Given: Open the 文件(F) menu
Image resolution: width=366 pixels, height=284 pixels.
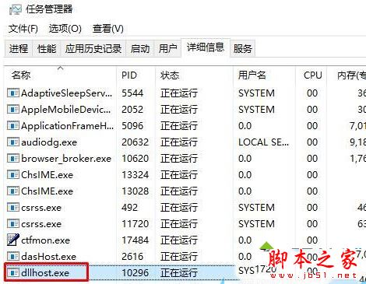Looking at the screenshot, I should (23, 29).
